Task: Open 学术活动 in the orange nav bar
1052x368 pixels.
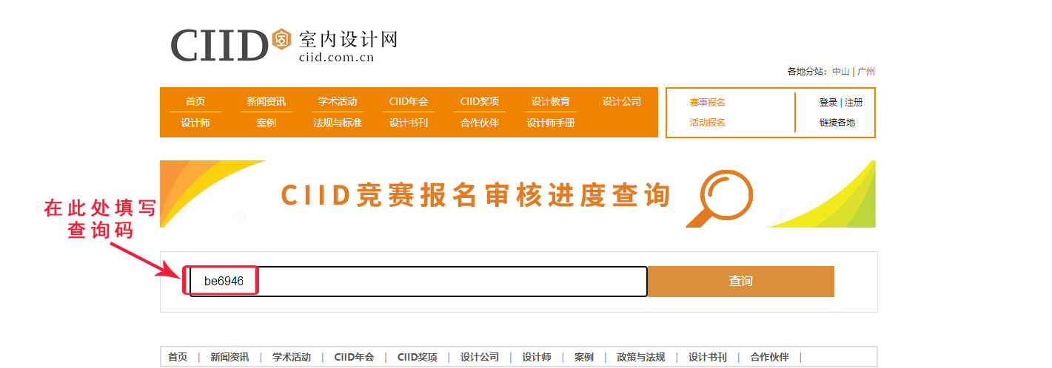Action: coord(338,102)
